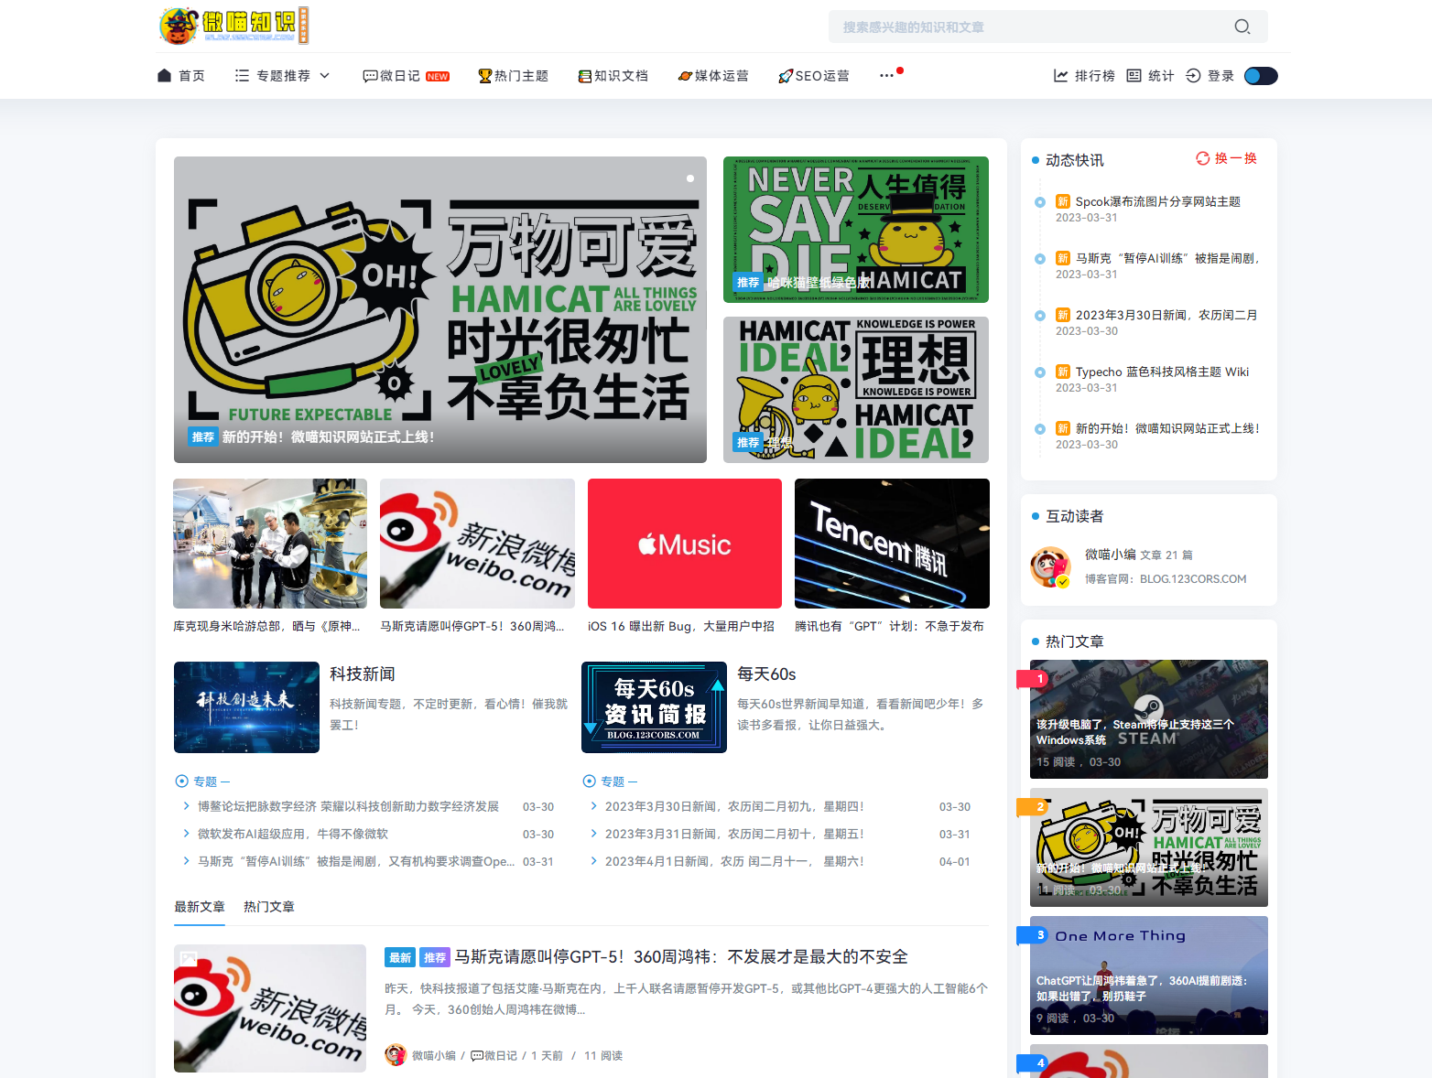The height and width of the screenshot is (1078, 1432).
Task: Click the 微日记 category link under article
Action: click(494, 1055)
